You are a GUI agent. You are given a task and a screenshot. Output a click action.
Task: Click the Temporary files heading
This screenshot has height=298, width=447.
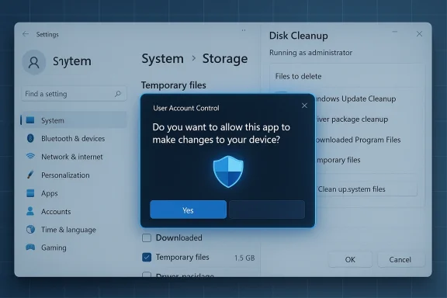[174, 85]
